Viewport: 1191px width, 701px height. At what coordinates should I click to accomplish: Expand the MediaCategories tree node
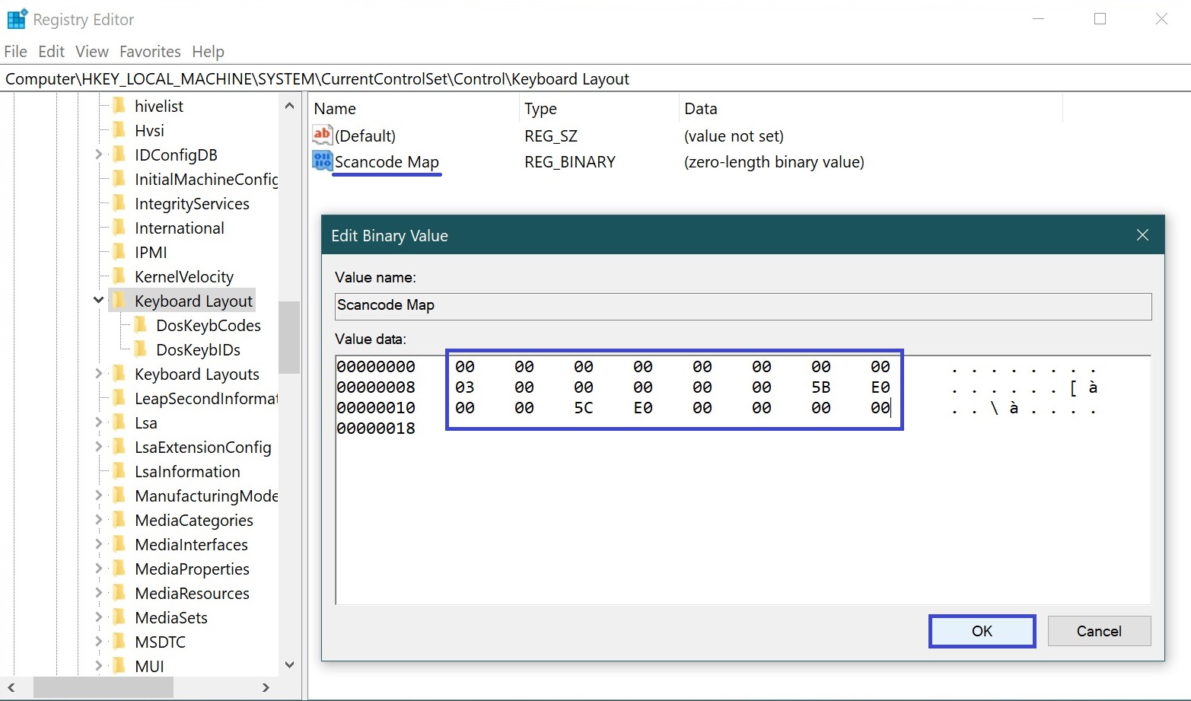[98, 520]
